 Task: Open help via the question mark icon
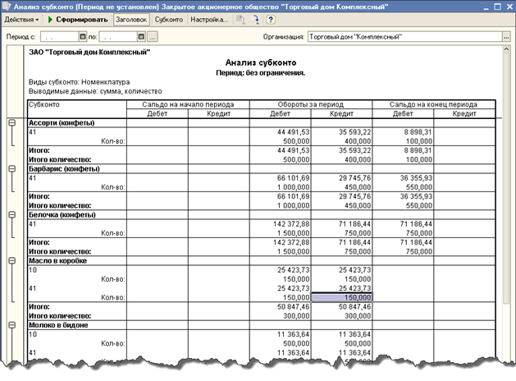click(271, 20)
